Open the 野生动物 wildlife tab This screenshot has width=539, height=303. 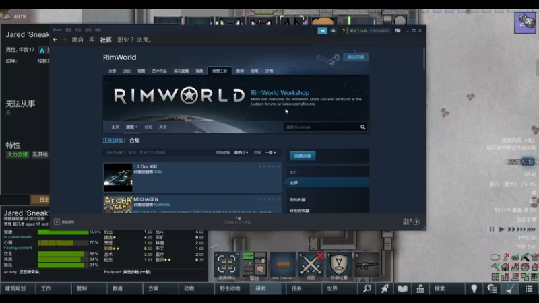pyautogui.click(x=232, y=289)
